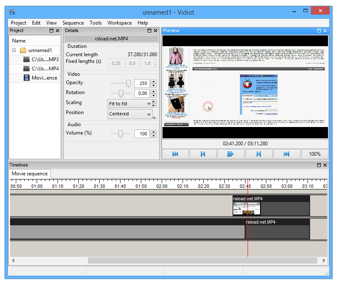Image resolution: width=343 pixels, height=284 pixels.
Task: Click skip to start playback icon
Action: coord(175,154)
